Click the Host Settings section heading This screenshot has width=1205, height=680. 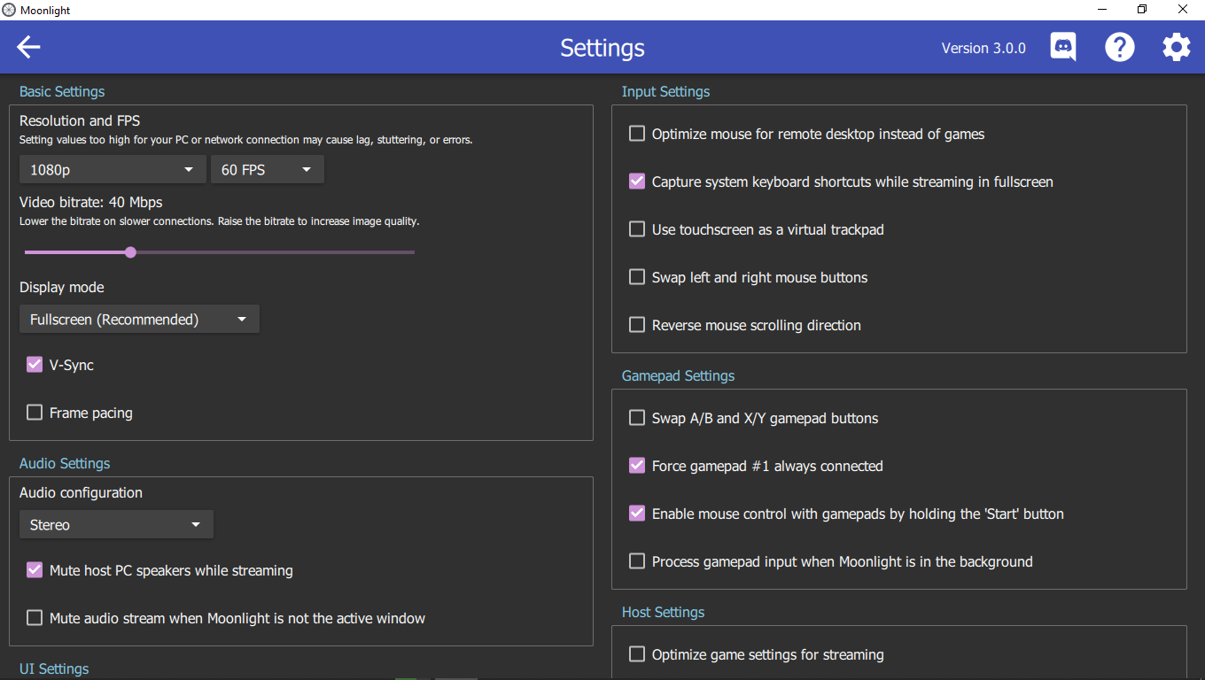(663, 612)
